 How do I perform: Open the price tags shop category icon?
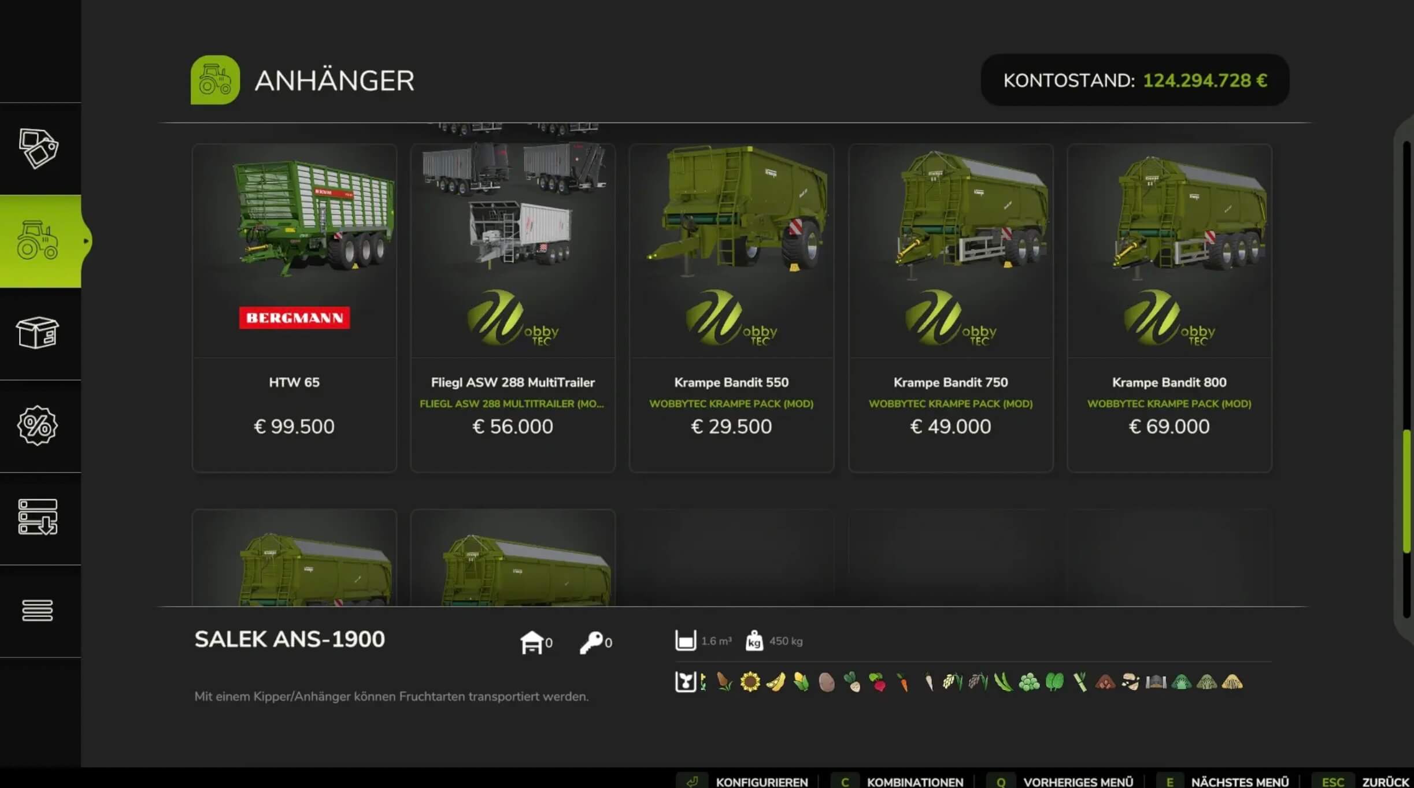pos(38,148)
